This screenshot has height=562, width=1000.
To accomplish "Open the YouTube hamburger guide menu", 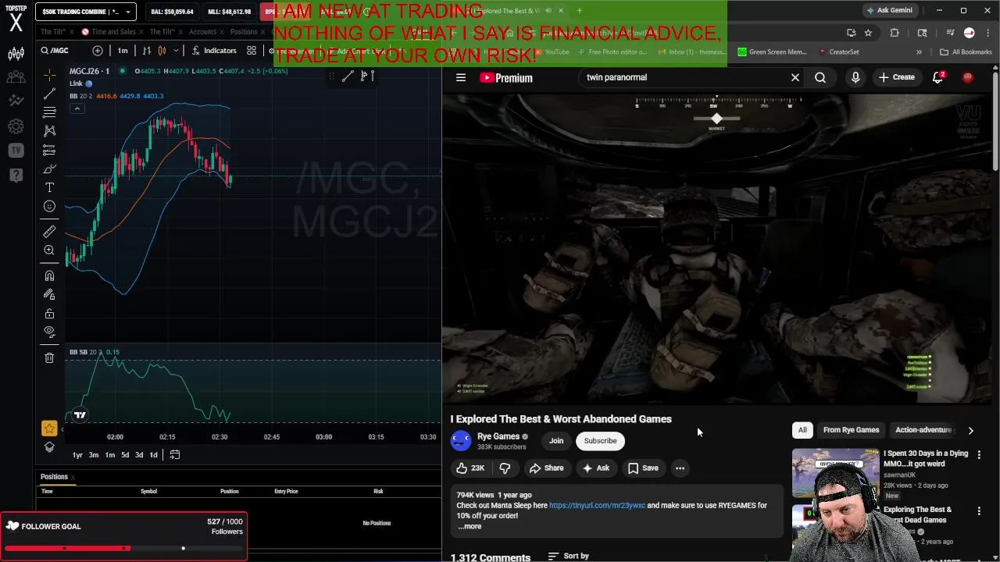I will pyautogui.click(x=461, y=78).
